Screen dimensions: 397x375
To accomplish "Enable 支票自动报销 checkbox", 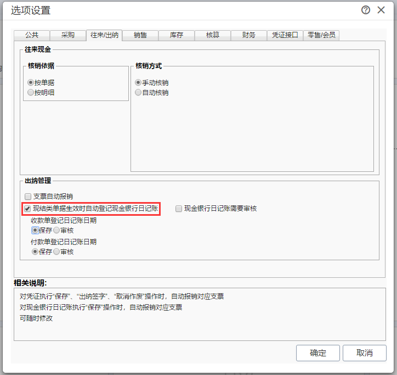I will tap(28, 197).
